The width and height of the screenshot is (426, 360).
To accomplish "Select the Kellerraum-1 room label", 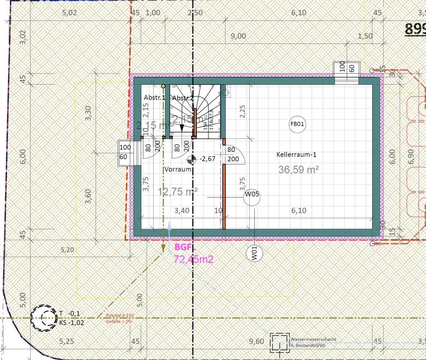I will (x=296, y=155).
